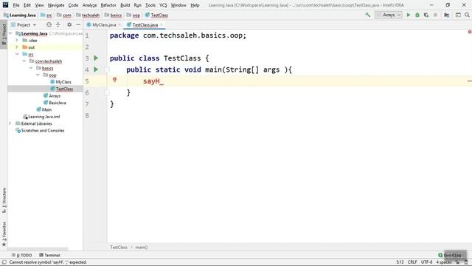Open the Refactor menu
Image resolution: width=472 pixels, height=266 pixels.
tap(108, 5)
